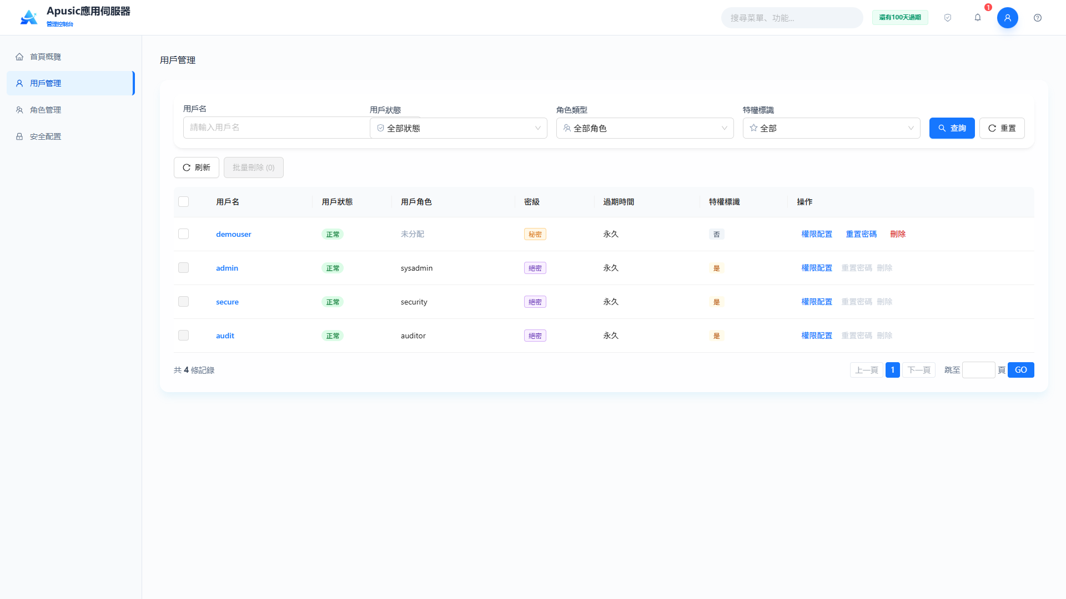
Task: Toggle the select-all checkbox in table header
Action: point(184,202)
